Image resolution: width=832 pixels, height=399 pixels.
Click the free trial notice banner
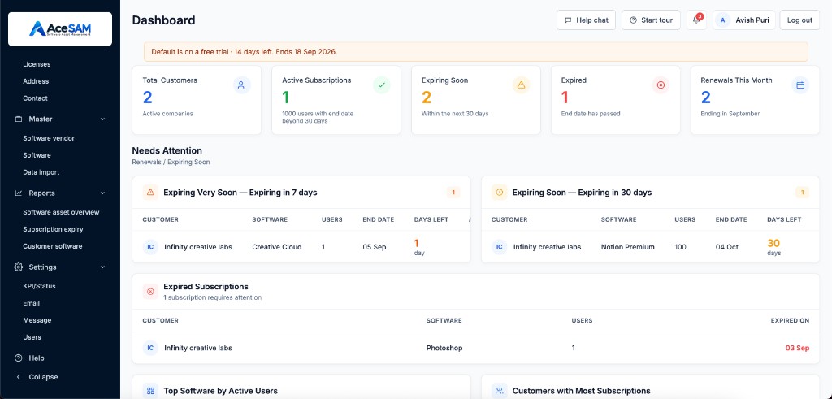click(x=476, y=52)
